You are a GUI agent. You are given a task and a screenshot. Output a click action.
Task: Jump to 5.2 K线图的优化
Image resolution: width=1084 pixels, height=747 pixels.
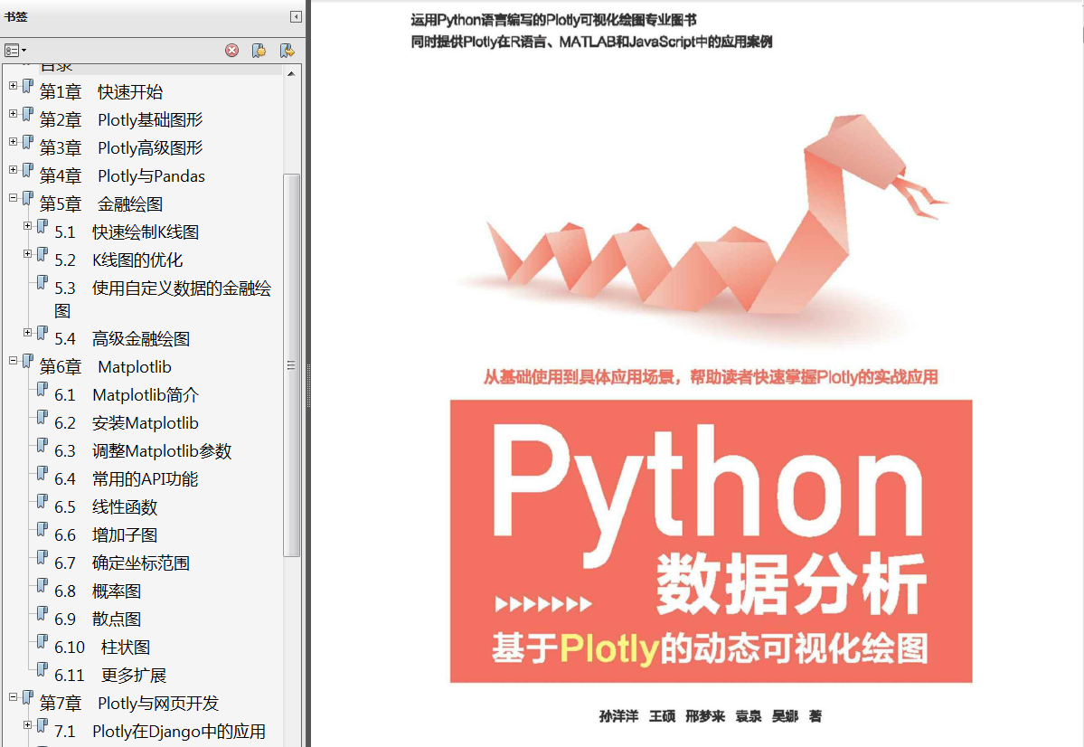pos(119,260)
